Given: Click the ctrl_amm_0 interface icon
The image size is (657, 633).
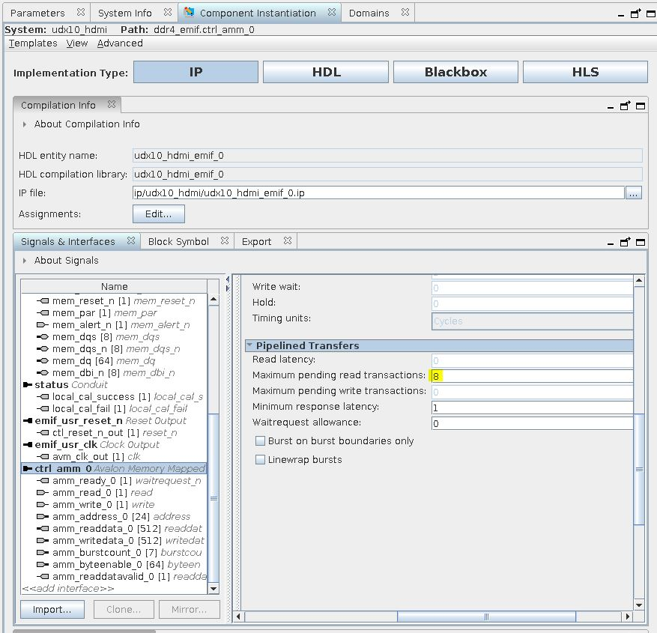Looking at the screenshot, I should point(28,468).
